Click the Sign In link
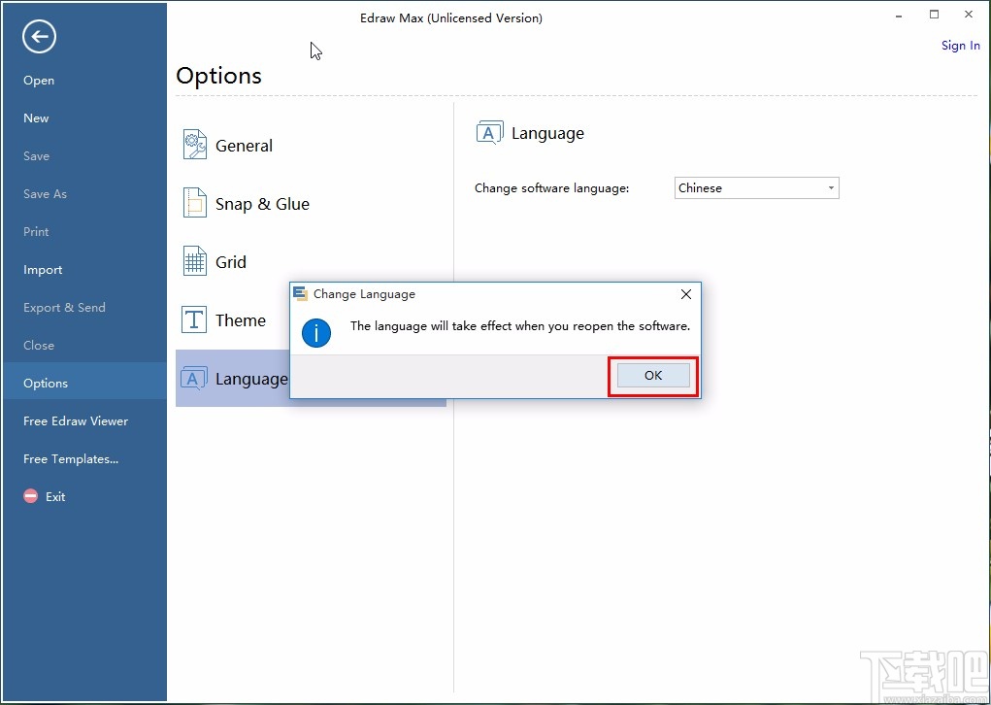Screen dimensions: 991x705 (x=960, y=46)
